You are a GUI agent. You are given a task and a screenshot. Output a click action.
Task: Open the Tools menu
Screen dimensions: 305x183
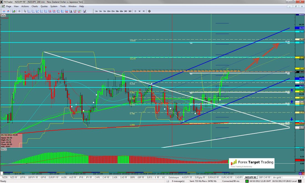(63, 6)
